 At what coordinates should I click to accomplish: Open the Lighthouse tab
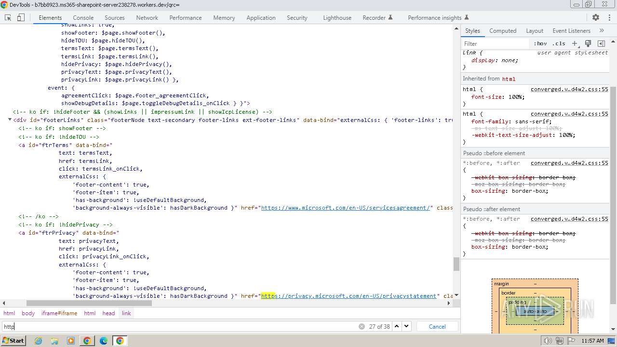pos(337,17)
